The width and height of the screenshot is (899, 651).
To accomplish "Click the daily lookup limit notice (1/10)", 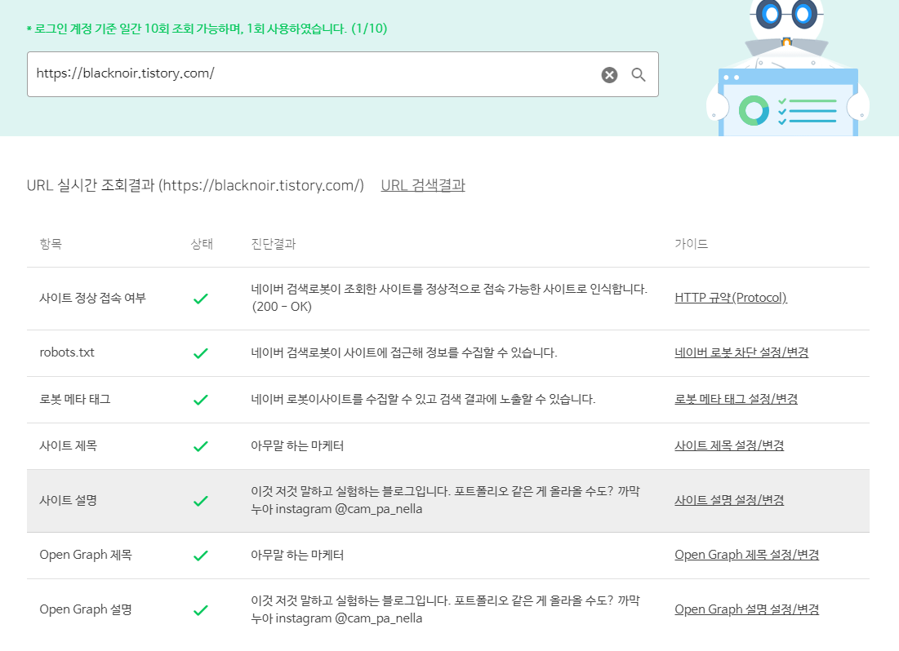I will pyautogui.click(x=207, y=29).
